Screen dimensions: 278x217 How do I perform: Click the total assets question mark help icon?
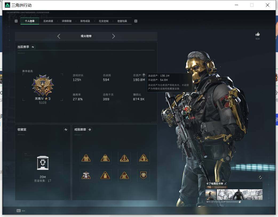[x=144, y=75]
